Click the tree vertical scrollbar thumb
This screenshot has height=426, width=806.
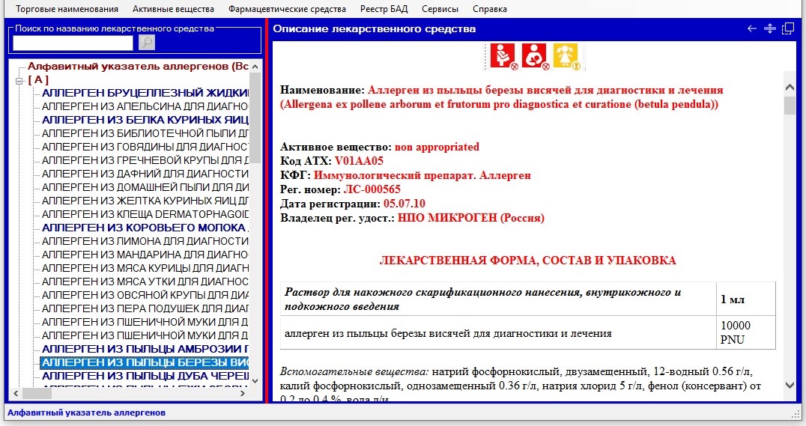(x=255, y=118)
